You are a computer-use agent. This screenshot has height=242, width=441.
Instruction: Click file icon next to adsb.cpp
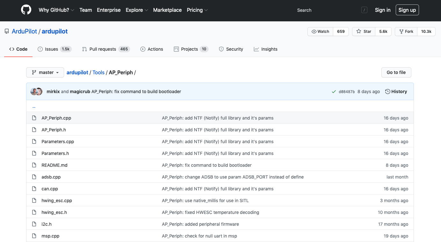(34, 177)
